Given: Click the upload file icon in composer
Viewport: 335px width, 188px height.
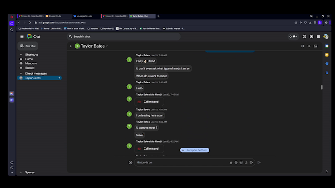Looking at the screenshot, I should (x=246, y=162).
